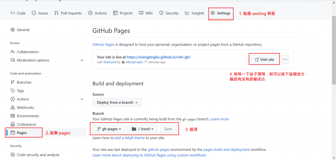The width and height of the screenshot is (336, 160).
Task: Click the Wiki book icon
Action: pyautogui.click(x=141, y=13)
